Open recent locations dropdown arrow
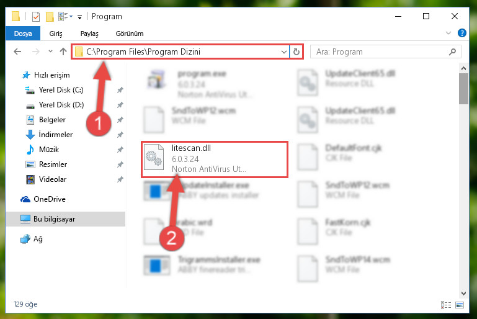The image size is (477, 319). click(50, 52)
